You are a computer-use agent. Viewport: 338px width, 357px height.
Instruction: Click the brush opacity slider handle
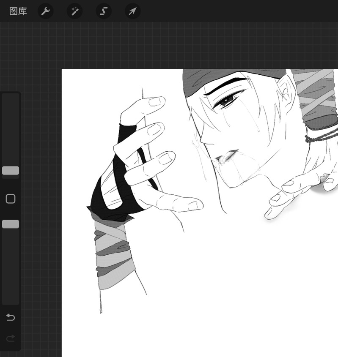(11, 224)
